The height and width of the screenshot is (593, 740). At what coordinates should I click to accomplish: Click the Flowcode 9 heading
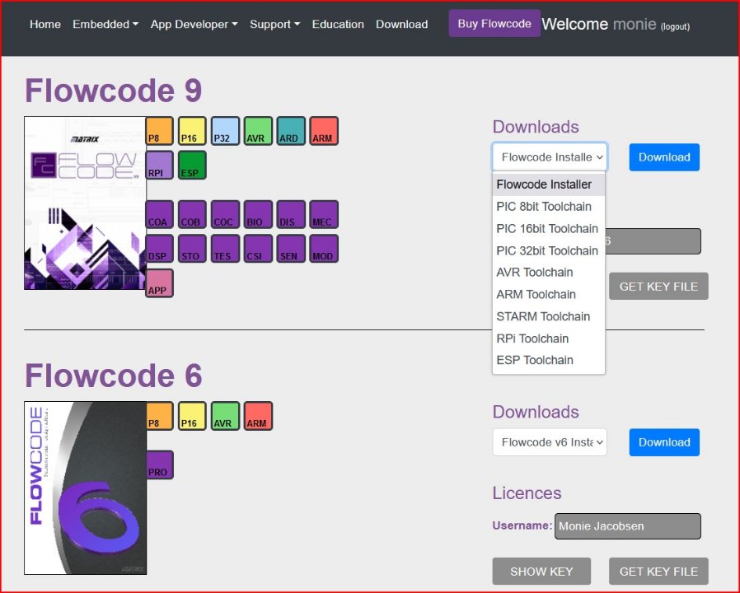click(x=113, y=90)
